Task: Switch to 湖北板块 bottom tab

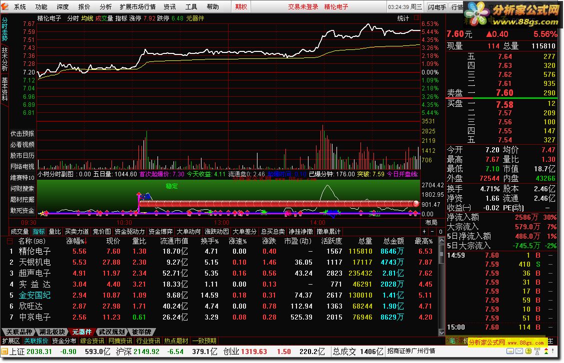Action: click(52, 332)
